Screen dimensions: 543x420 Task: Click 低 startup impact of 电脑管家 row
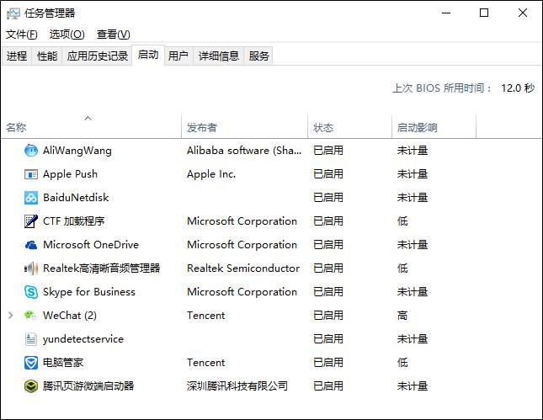(x=402, y=363)
